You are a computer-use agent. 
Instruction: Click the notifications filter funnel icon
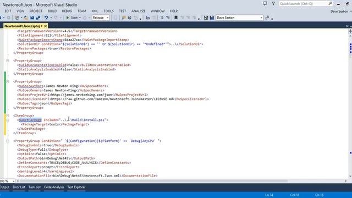pos(273,4)
